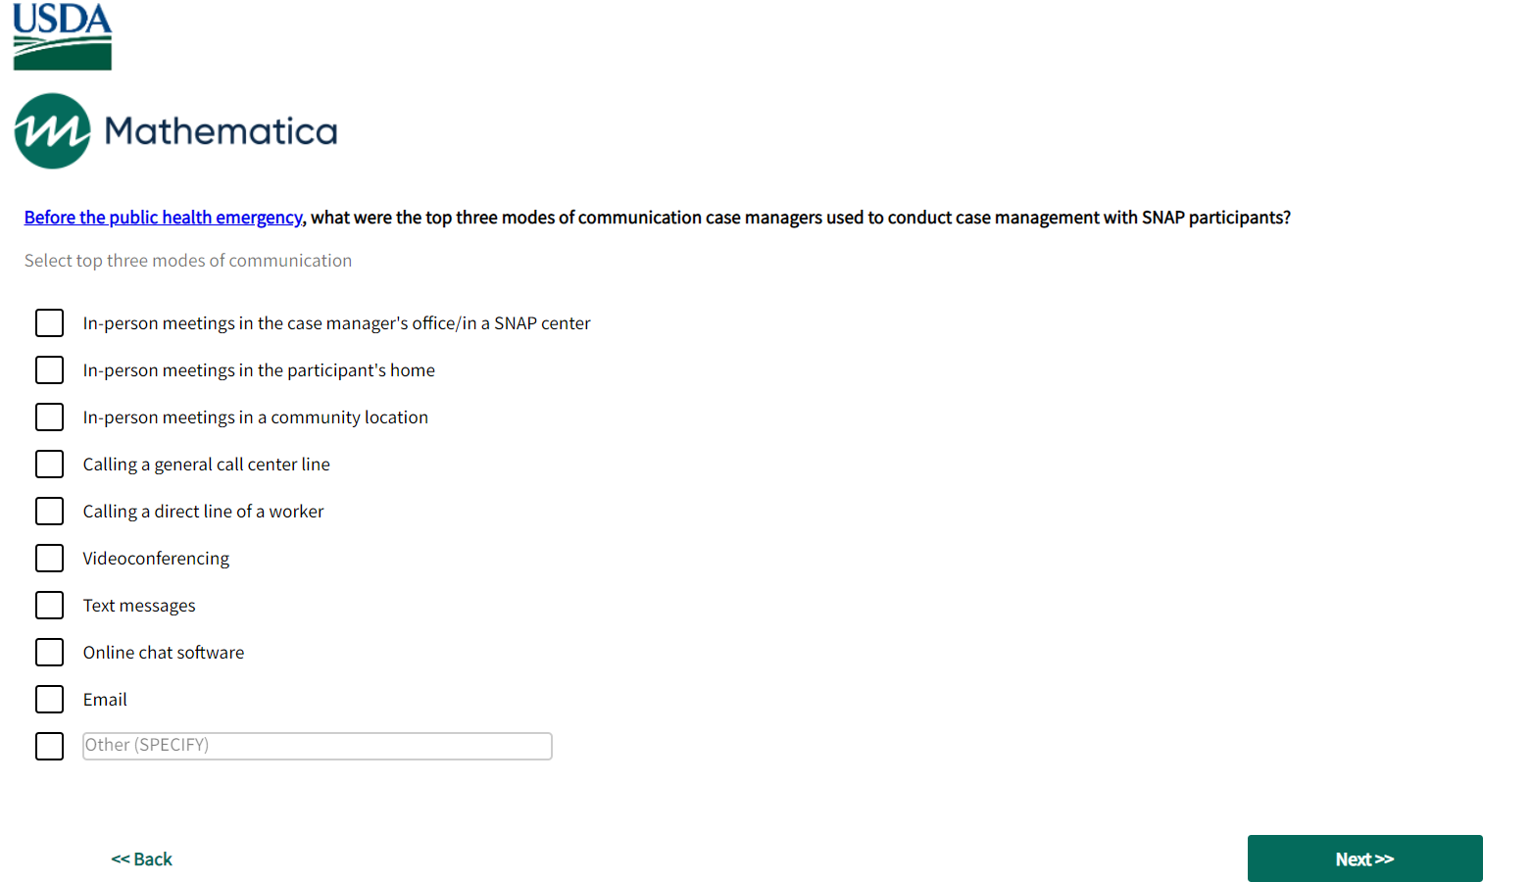Click the 'Email' option label text

point(105,700)
